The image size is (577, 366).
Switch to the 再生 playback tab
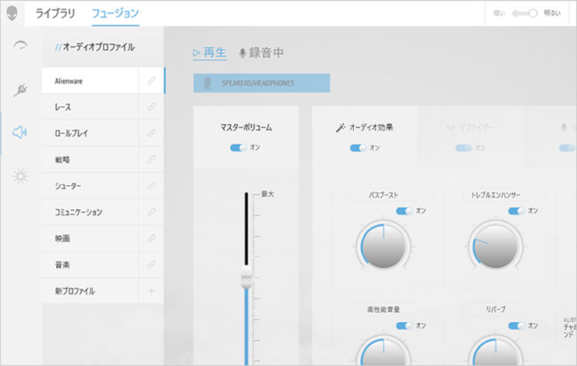tap(210, 52)
